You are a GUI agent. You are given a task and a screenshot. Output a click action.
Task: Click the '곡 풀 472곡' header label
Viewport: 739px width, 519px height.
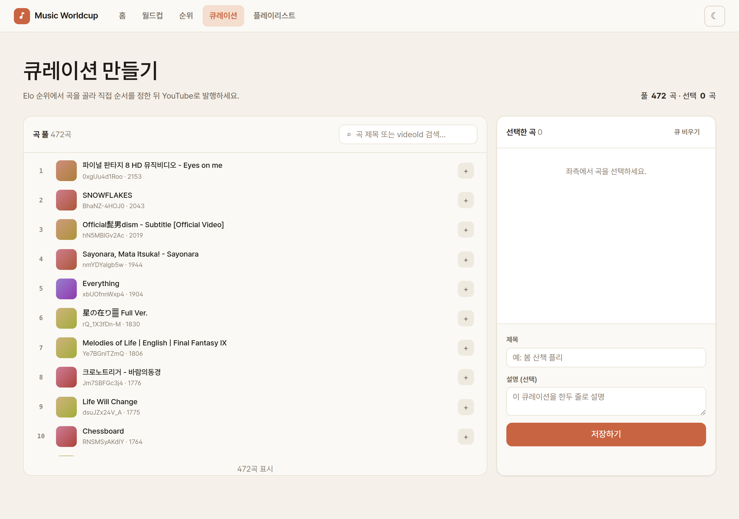tap(52, 134)
